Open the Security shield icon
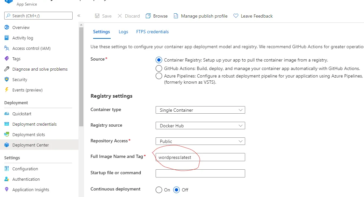Screen dimensions: 364x197 7,79
